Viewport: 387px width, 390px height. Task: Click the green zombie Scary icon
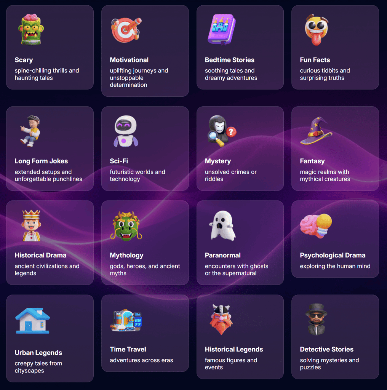(x=31, y=29)
